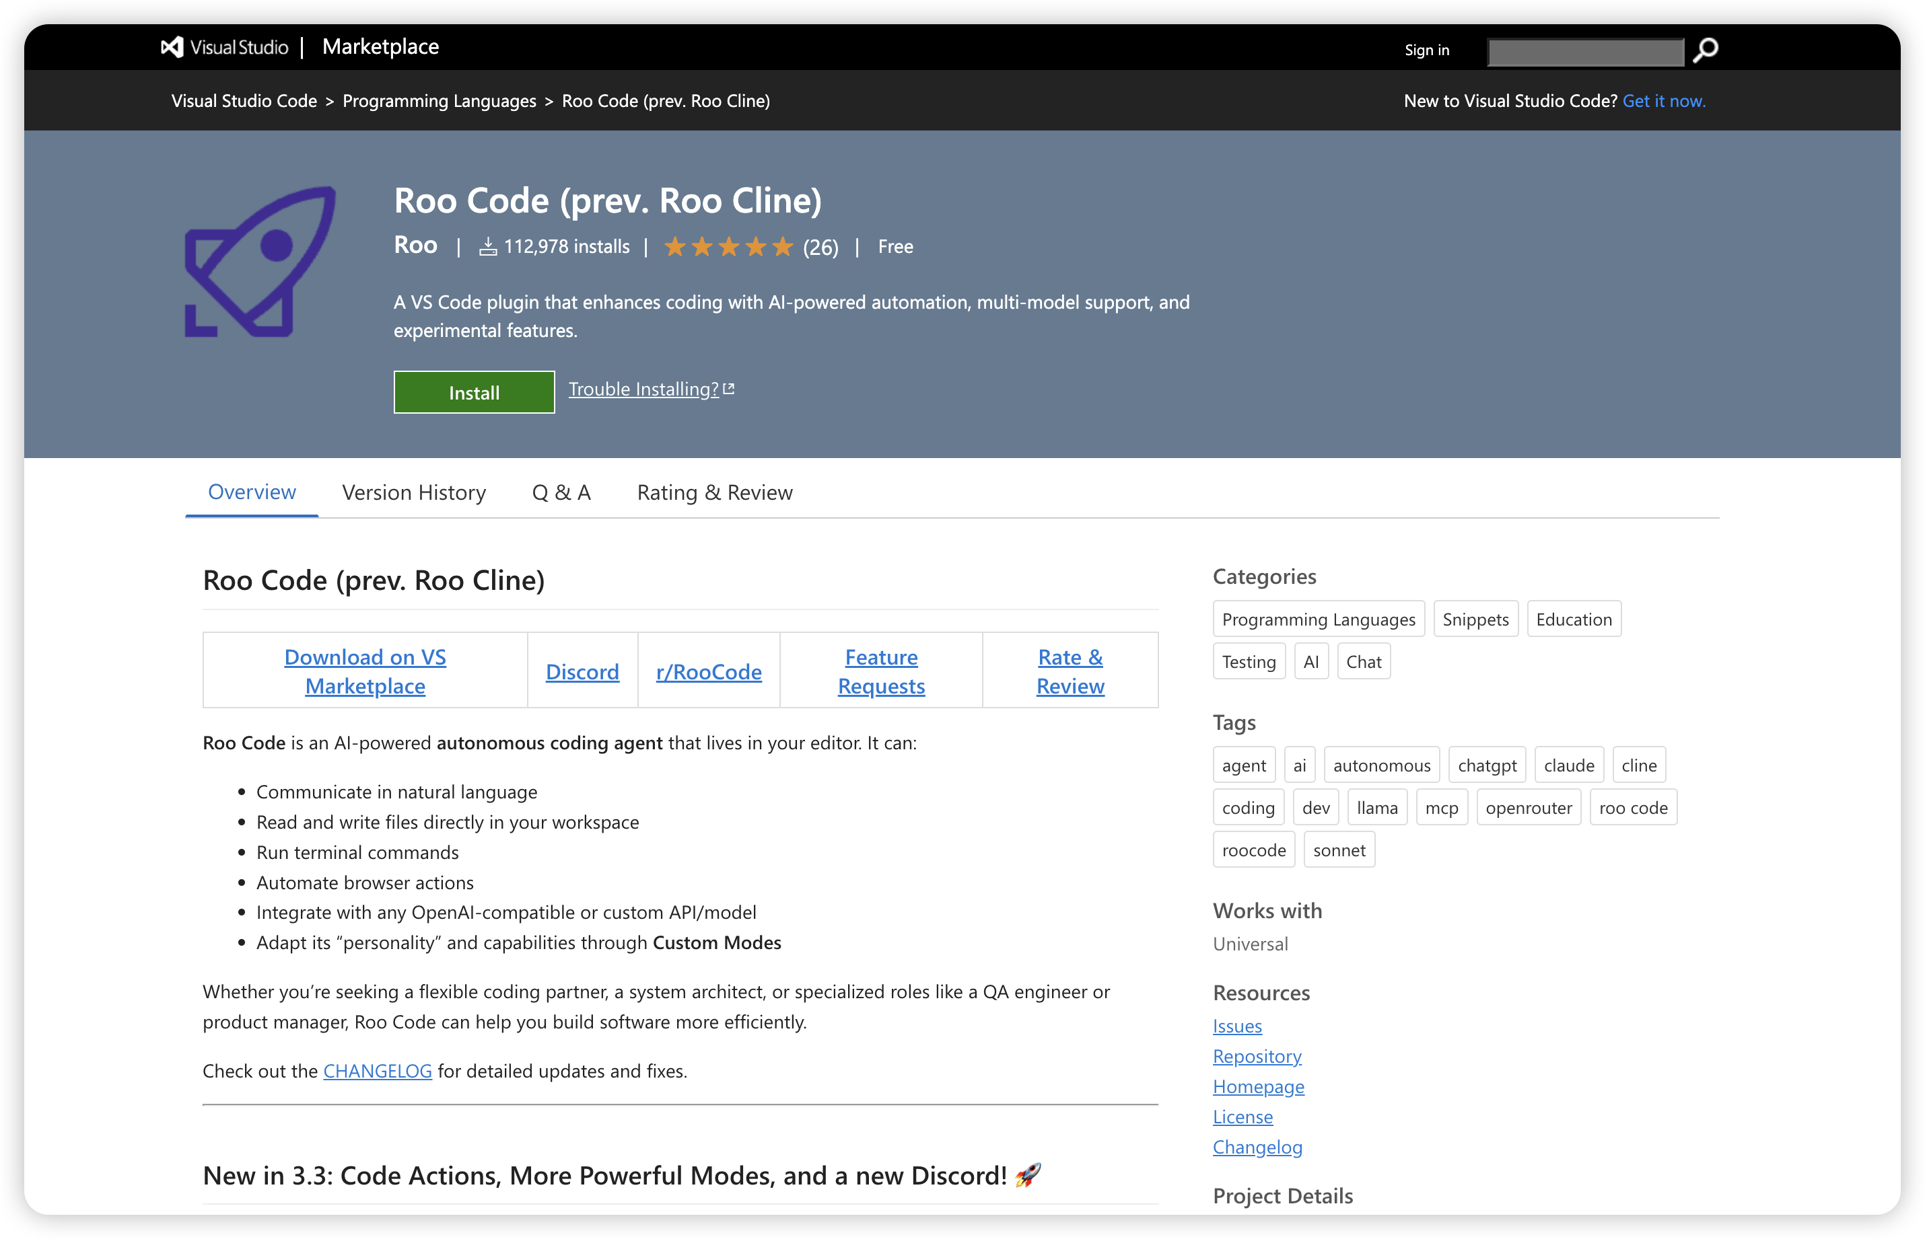The width and height of the screenshot is (1925, 1239).
Task: Click the coding tag
Action: 1248,807
